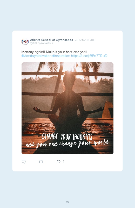Click the like count number 1

(64, 161)
